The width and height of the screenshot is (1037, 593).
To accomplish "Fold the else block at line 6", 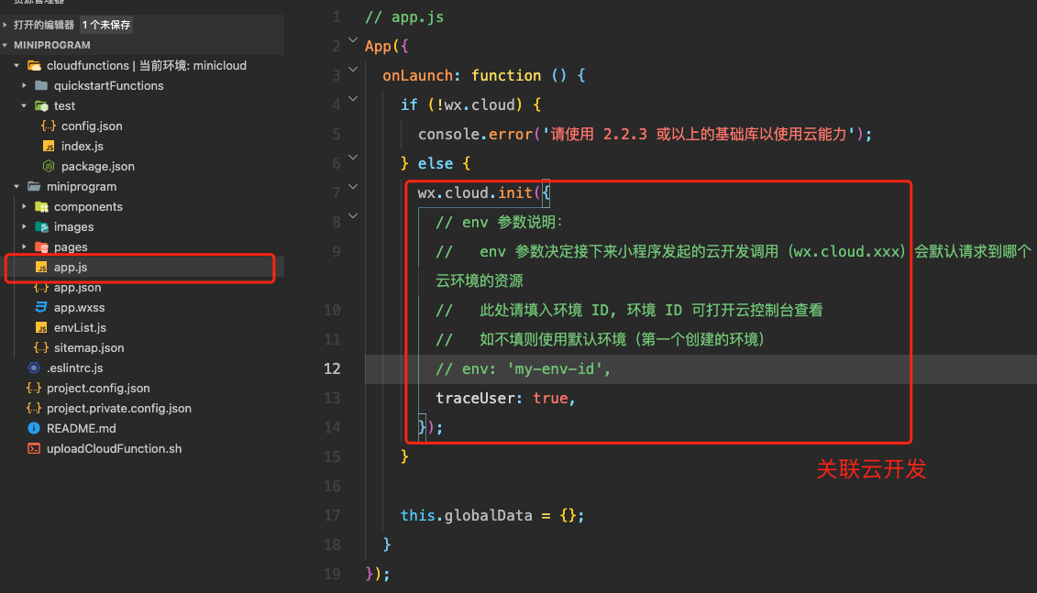I will click(353, 158).
